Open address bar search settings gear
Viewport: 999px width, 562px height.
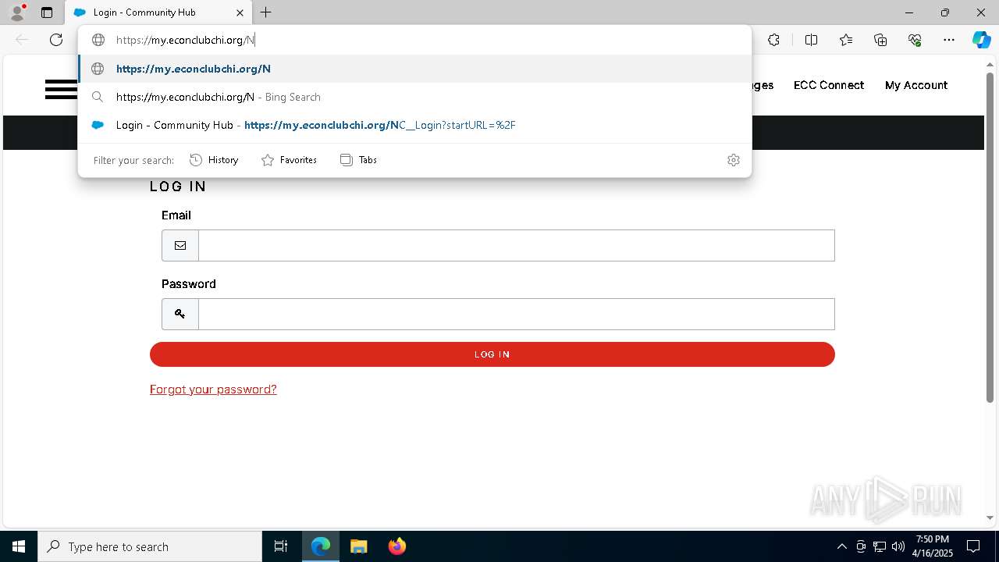pos(734,160)
